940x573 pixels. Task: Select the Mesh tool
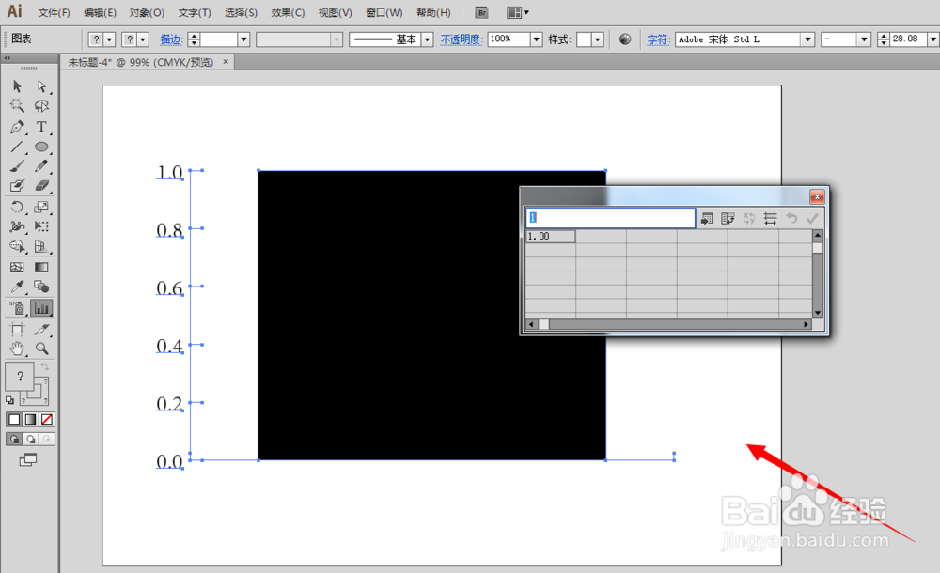tap(17, 268)
